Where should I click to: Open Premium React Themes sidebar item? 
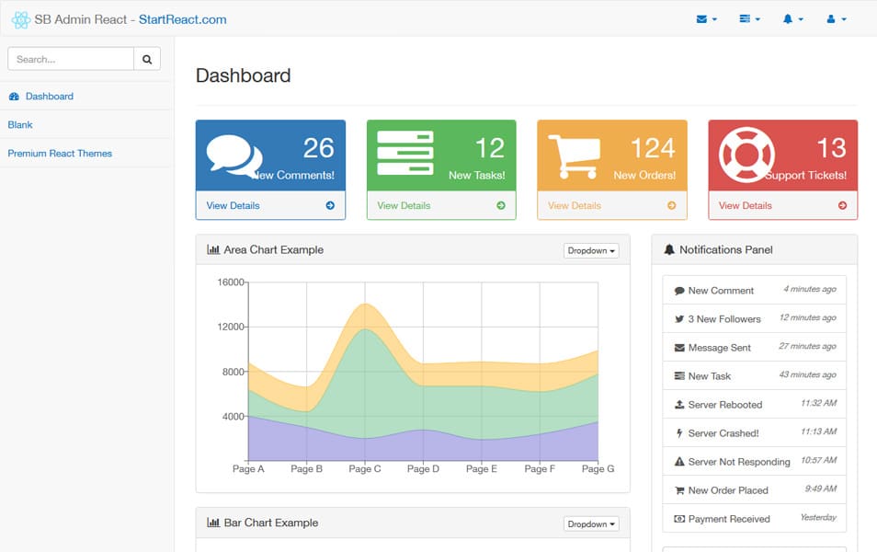point(60,153)
